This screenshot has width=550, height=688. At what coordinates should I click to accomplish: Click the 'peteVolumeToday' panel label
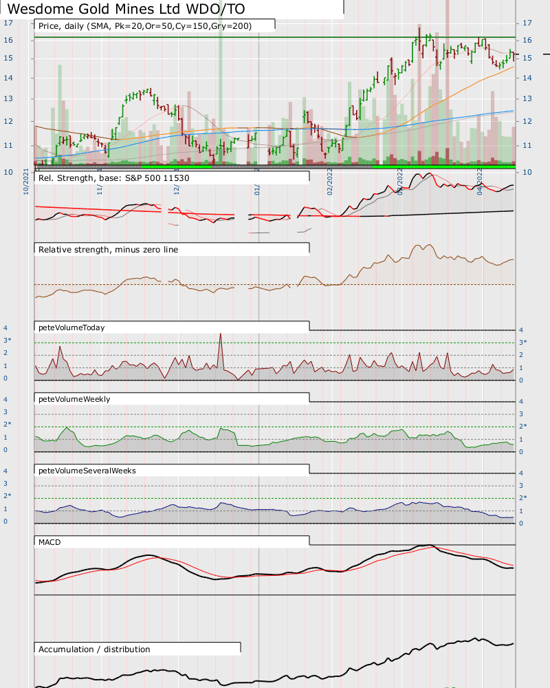click(x=71, y=327)
